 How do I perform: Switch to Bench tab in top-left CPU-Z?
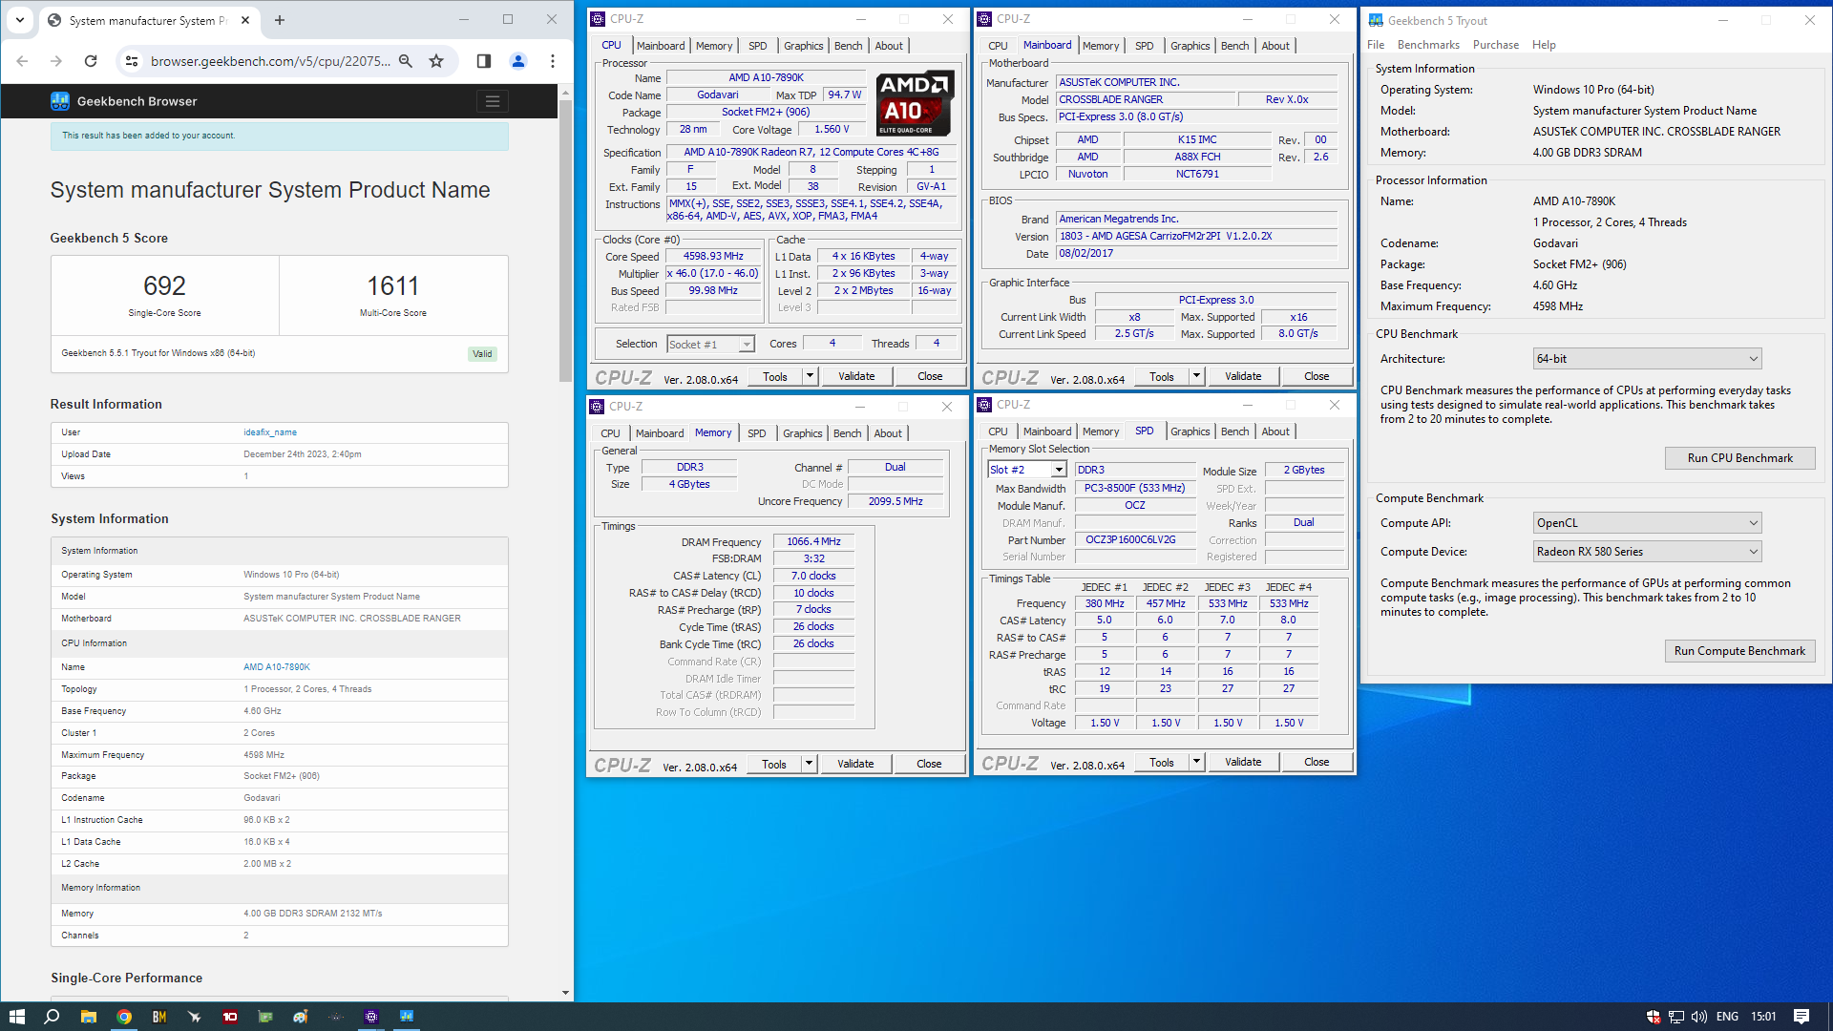pyautogui.click(x=848, y=46)
